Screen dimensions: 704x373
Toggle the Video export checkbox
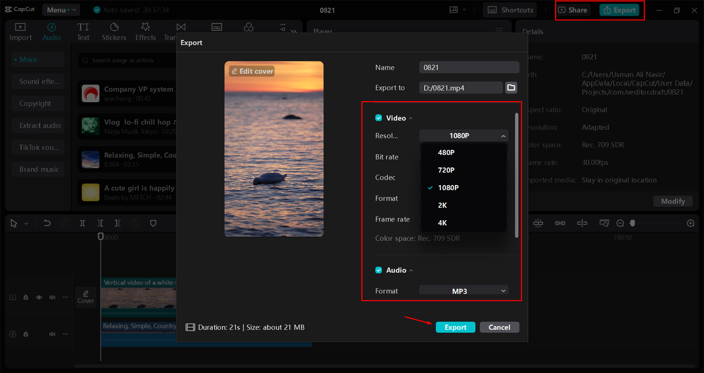pyautogui.click(x=378, y=118)
